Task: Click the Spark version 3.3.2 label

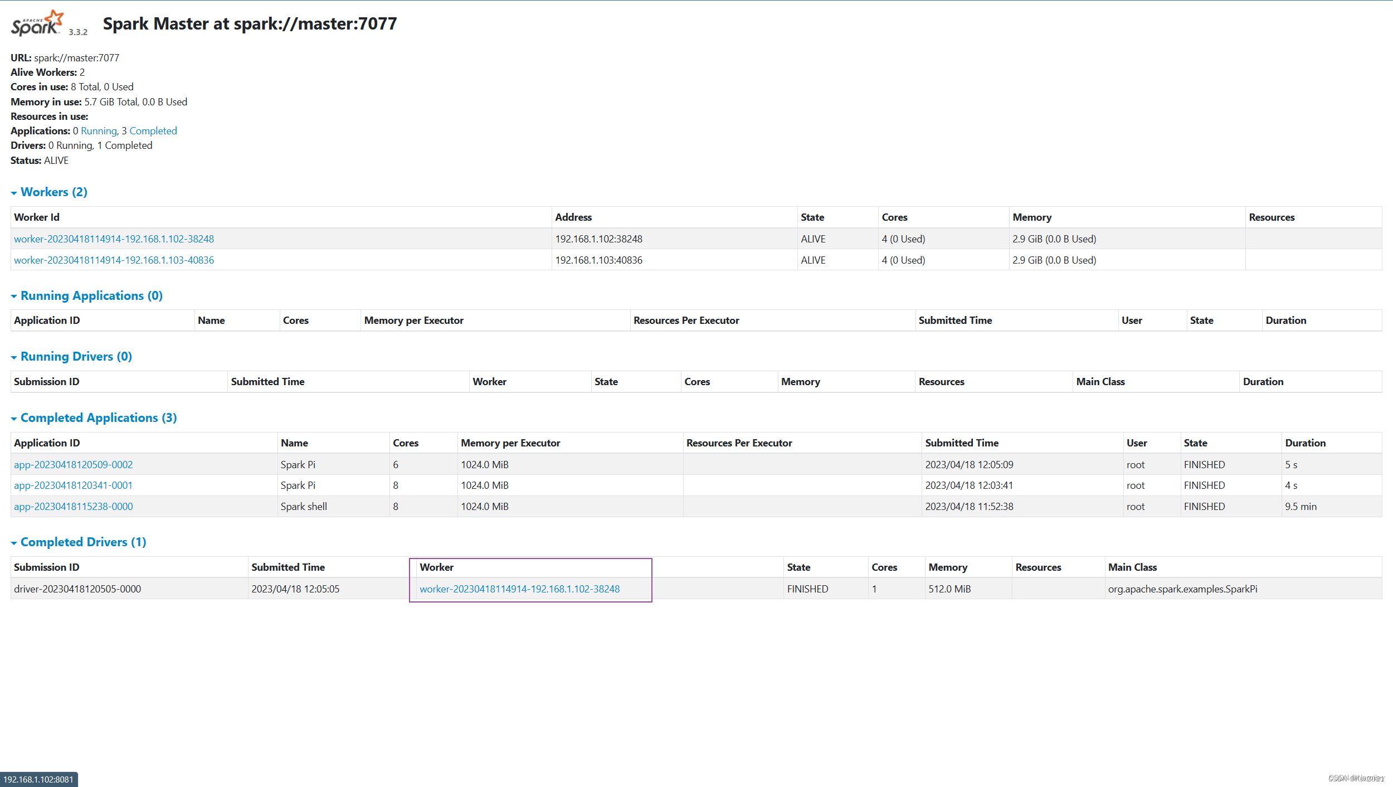Action: click(78, 32)
